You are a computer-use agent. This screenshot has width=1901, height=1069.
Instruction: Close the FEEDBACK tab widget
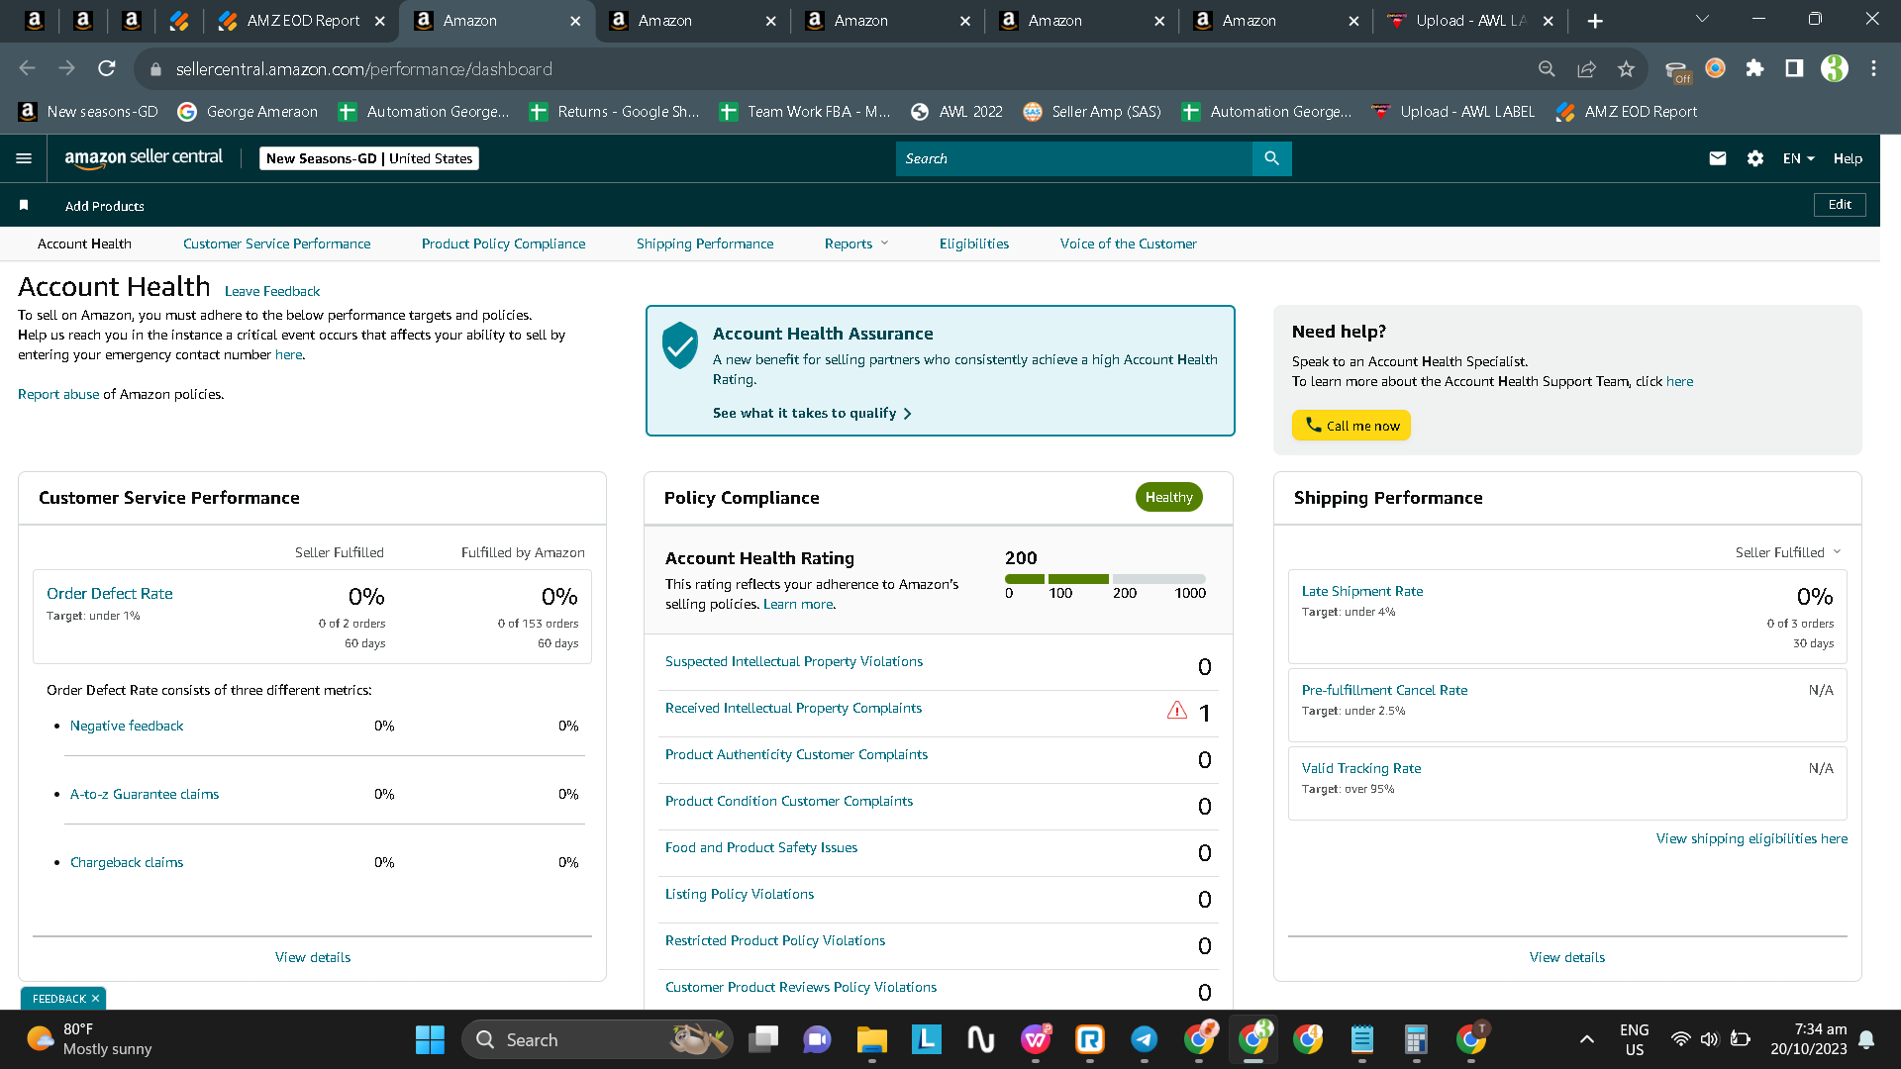point(95,999)
